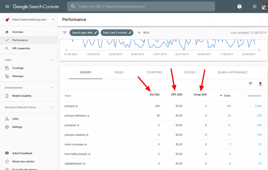Open the navigation hamburger menu

7,6
